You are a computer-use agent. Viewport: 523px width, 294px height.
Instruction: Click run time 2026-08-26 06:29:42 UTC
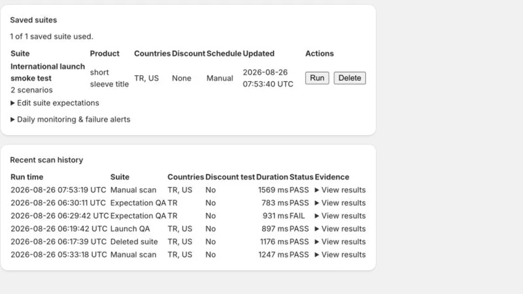(59, 216)
